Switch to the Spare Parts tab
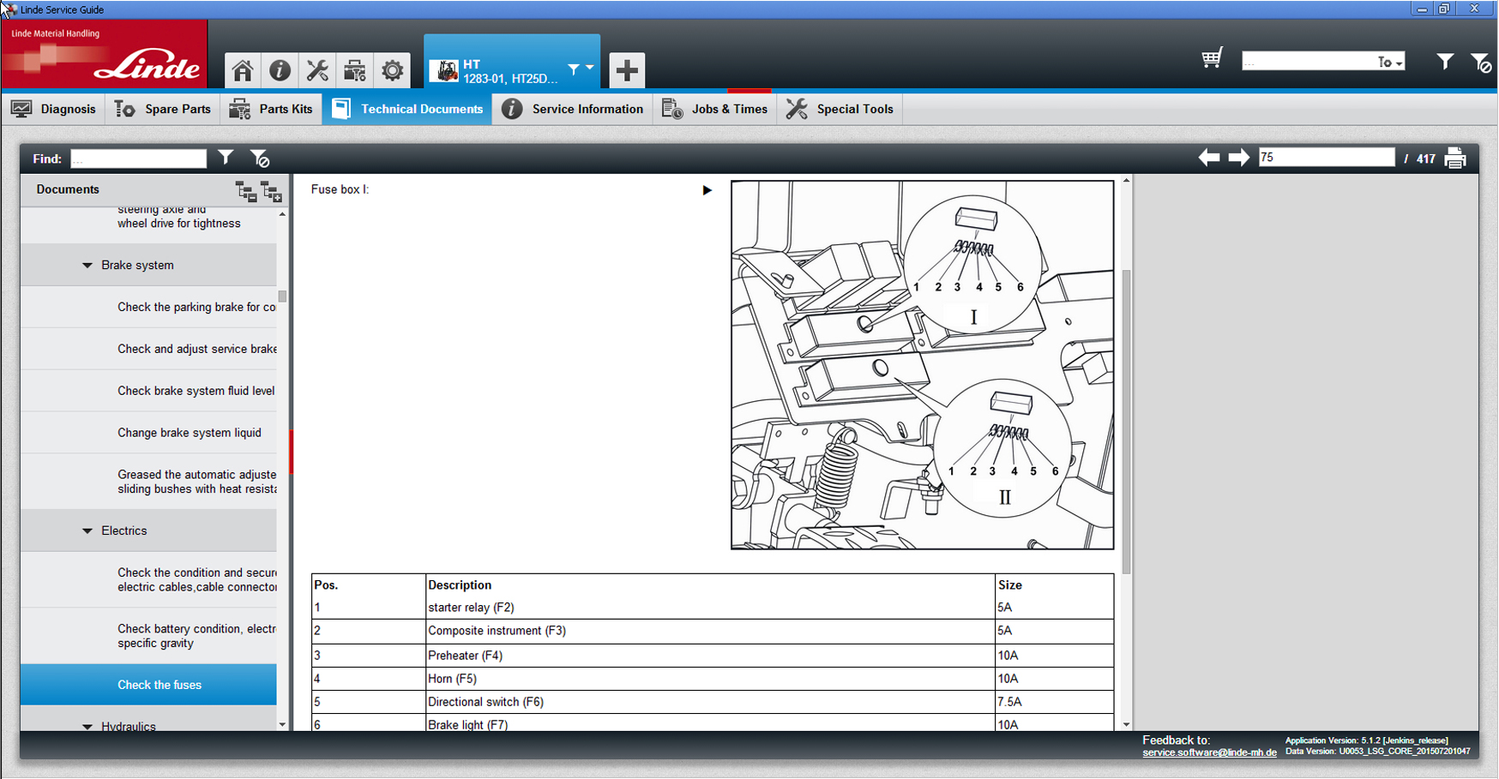1499x779 pixels. tap(163, 109)
